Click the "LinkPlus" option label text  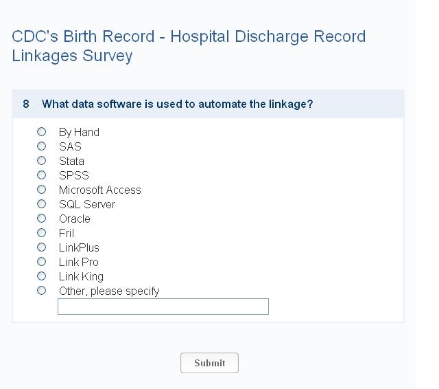coord(79,247)
